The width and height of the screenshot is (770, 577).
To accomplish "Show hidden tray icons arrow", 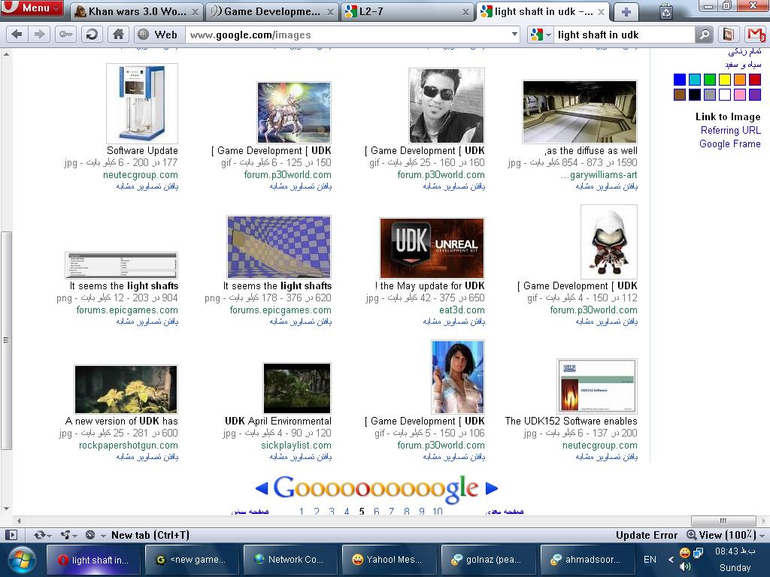I will coord(671,559).
